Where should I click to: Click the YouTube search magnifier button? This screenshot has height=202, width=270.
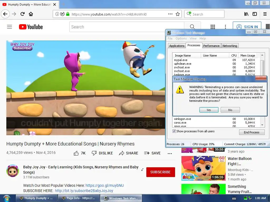pyautogui.click(x=192, y=27)
